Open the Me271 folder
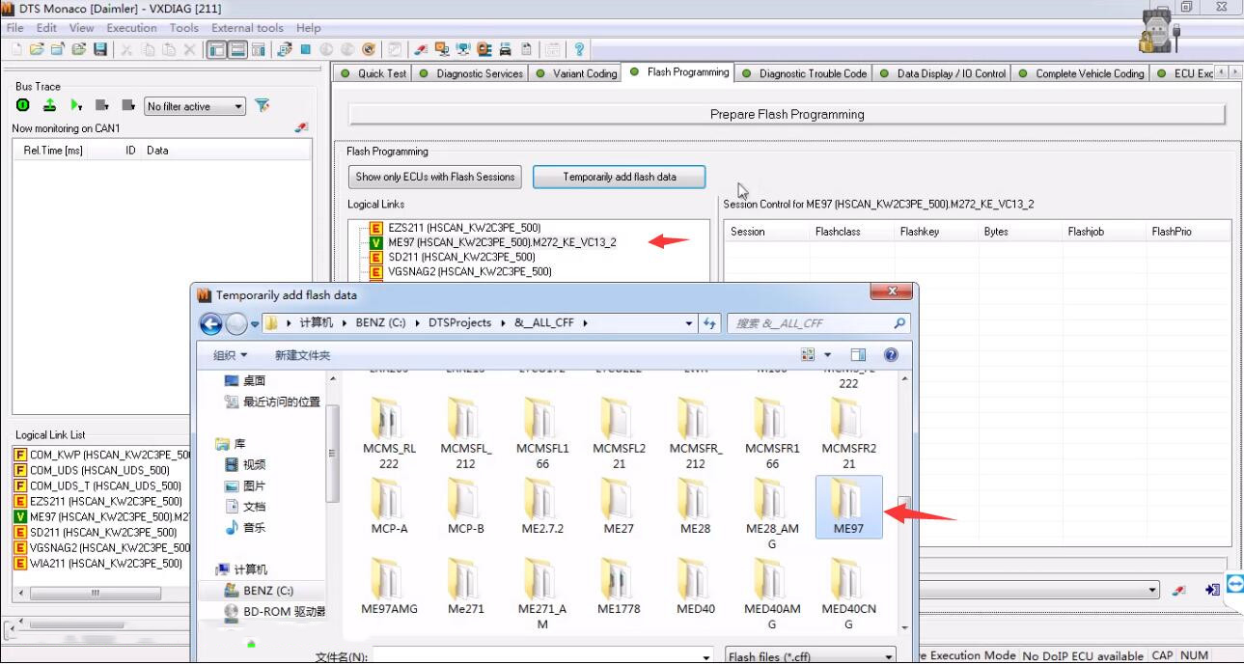The width and height of the screenshot is (1244, 665). (x=466, y=586)
